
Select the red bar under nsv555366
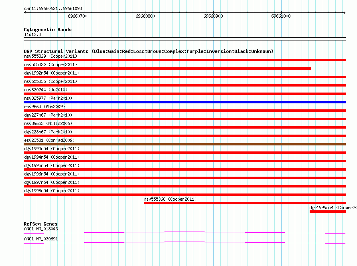[245, 203]
